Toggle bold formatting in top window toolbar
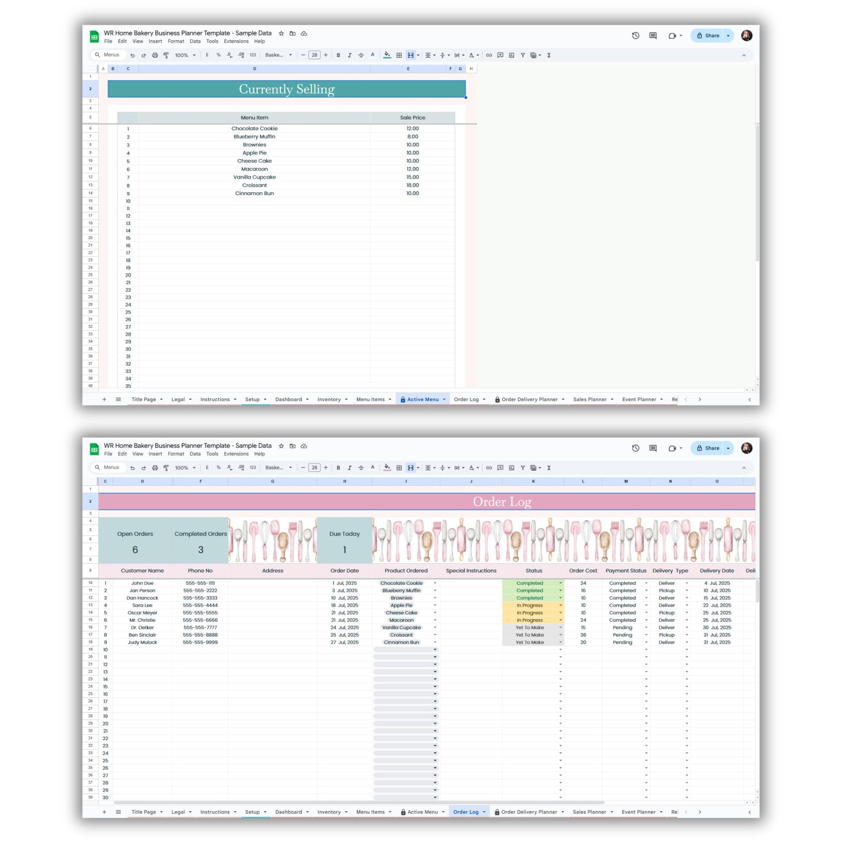This screenshot has height=842, width=842. pos(338,55)
